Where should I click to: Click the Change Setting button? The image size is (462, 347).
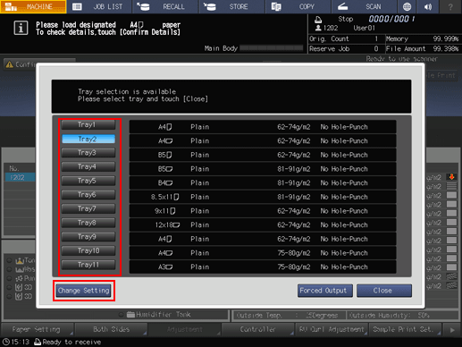tap(84, 291)
